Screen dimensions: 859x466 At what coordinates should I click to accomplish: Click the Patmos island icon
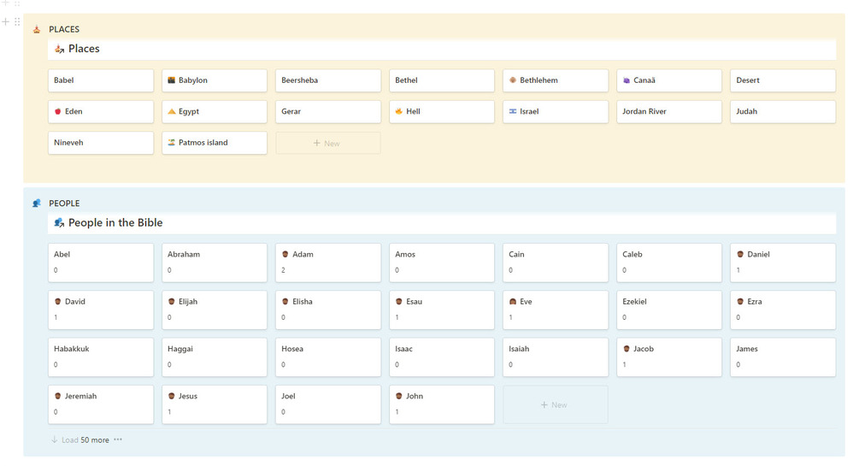[x=172, y=143]
